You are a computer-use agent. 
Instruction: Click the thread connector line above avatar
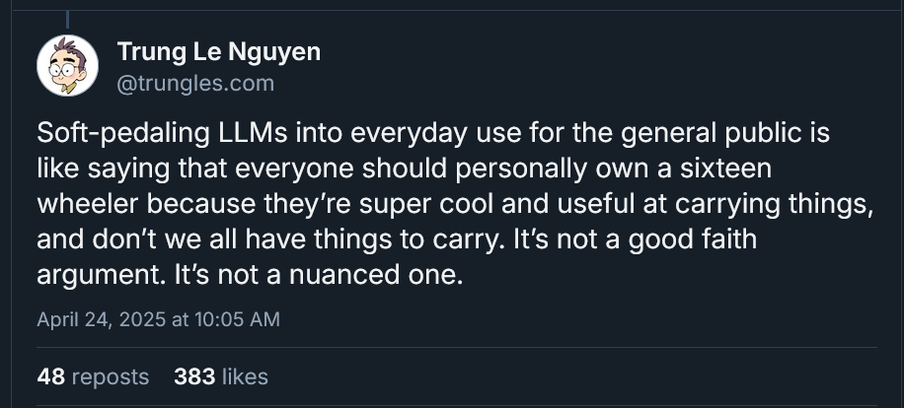coord(67,17)
